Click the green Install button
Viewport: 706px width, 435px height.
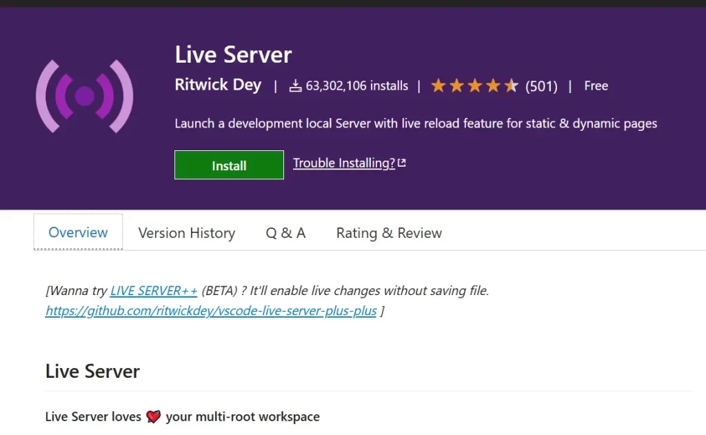pos(229,165)
